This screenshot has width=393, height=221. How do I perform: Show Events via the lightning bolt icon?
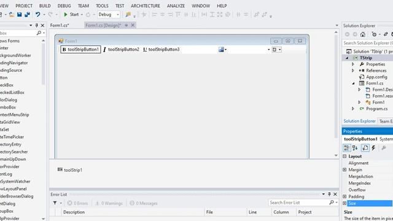373,148
